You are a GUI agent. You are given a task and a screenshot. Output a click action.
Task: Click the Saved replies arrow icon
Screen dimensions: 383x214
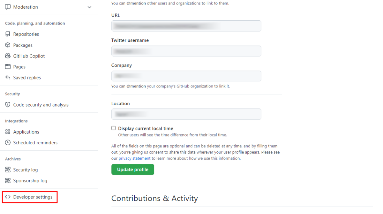(x=8, y=78)
